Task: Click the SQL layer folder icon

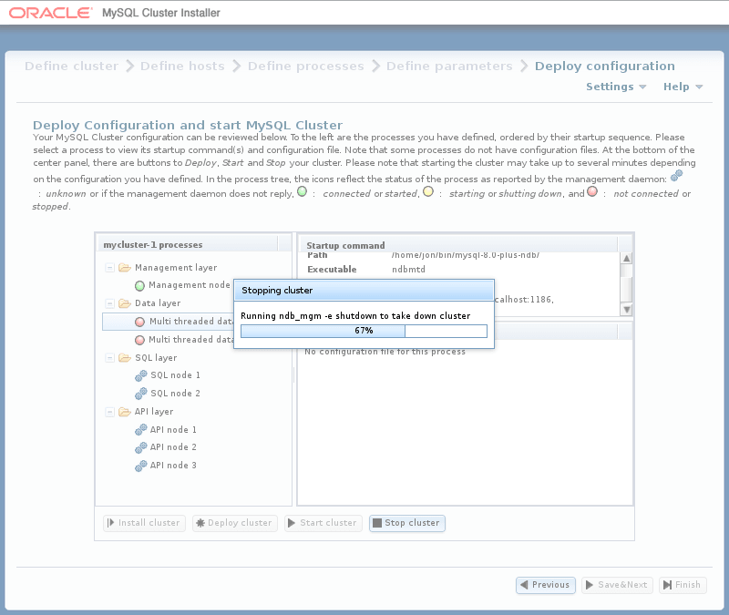Action: 125,357
